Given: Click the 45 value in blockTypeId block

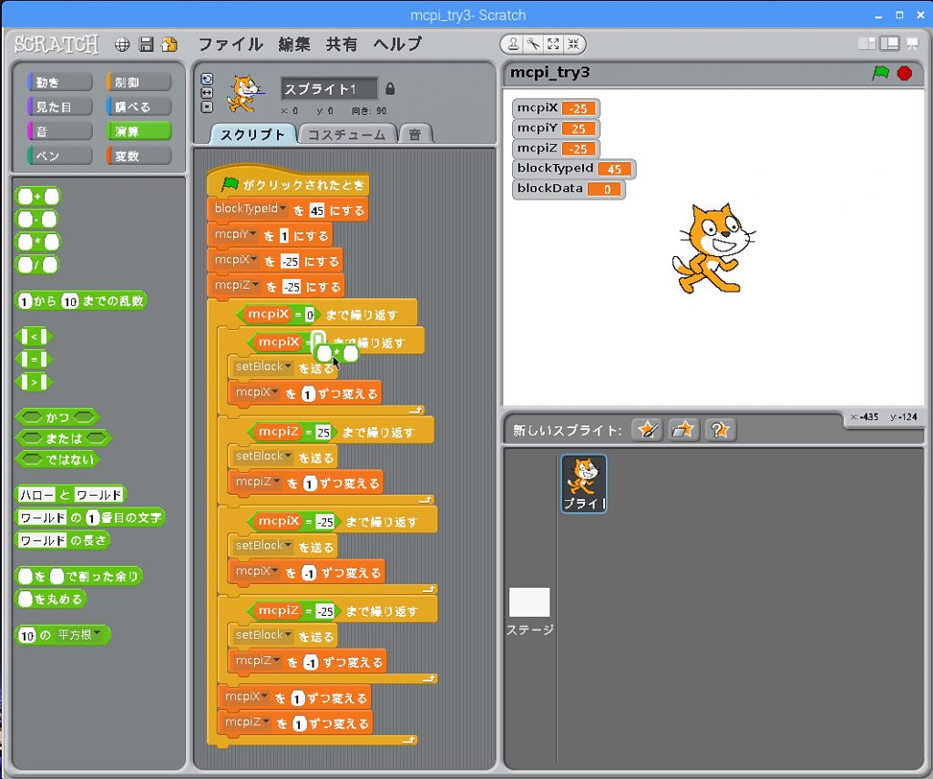Looking at the screenshot, I should (317, 210).
